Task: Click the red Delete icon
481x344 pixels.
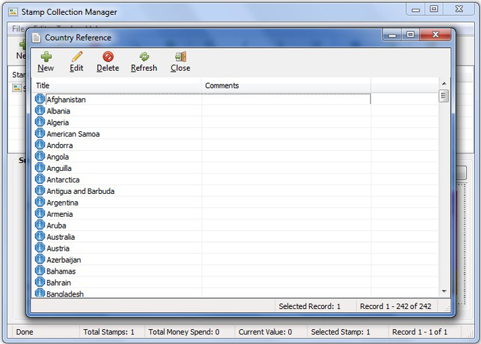Action: coord(108,57)
